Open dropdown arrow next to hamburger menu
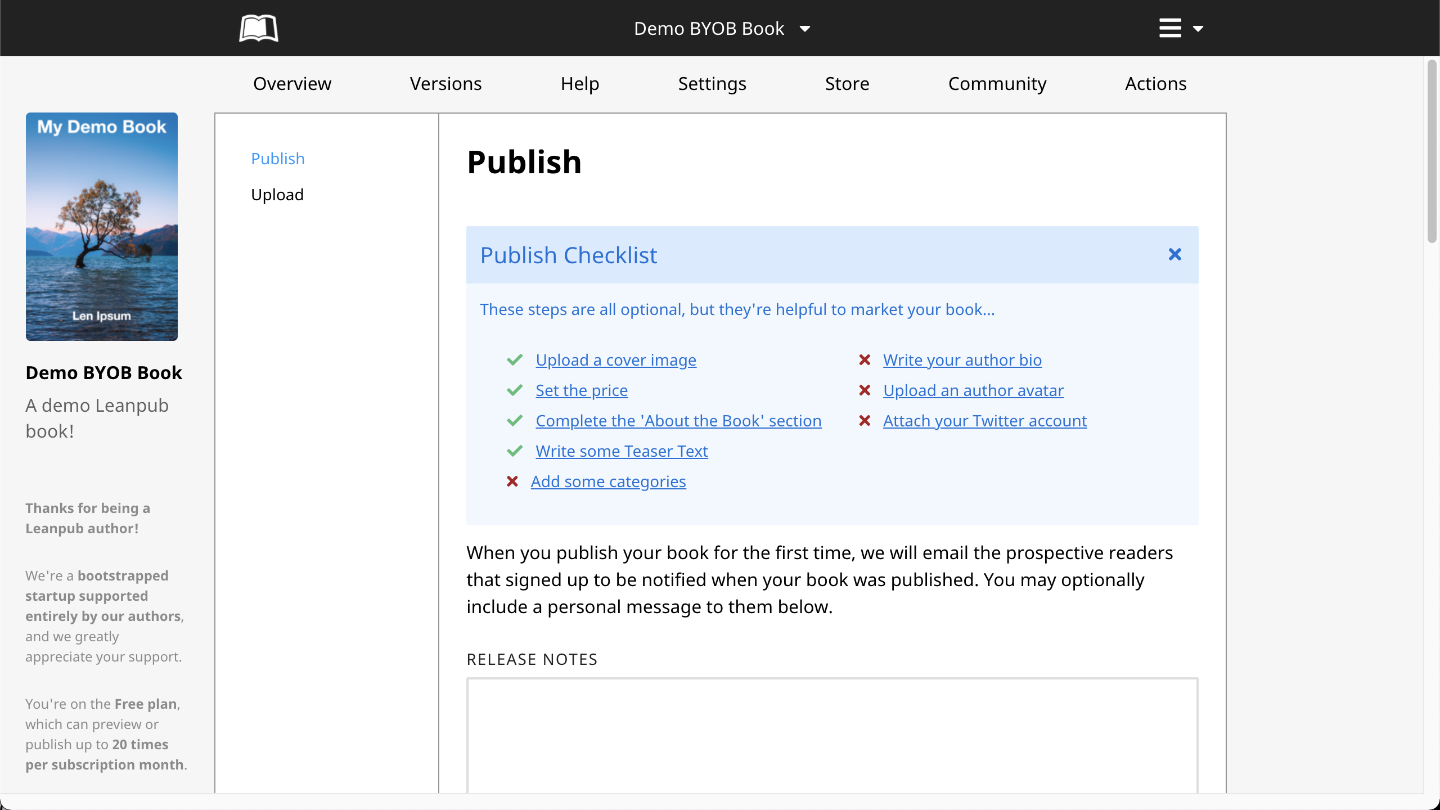Image resolution: width=1440 pixels, height=810 pixels. (x=1198, y=29)
